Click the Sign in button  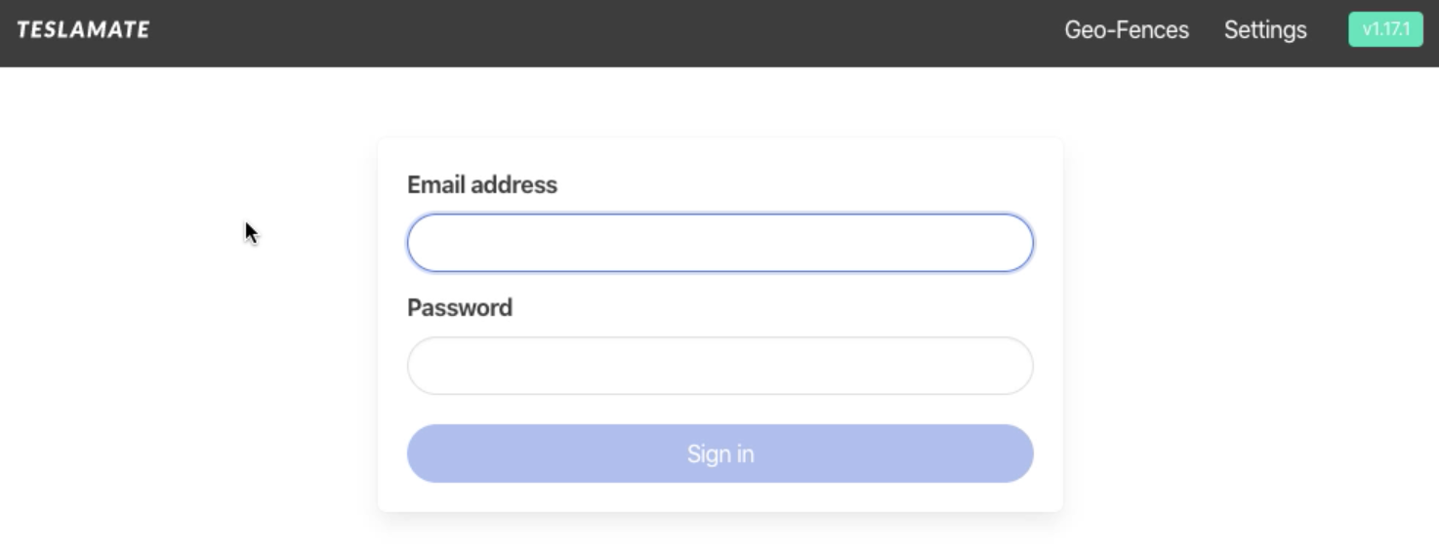click(x=719, y=453)
